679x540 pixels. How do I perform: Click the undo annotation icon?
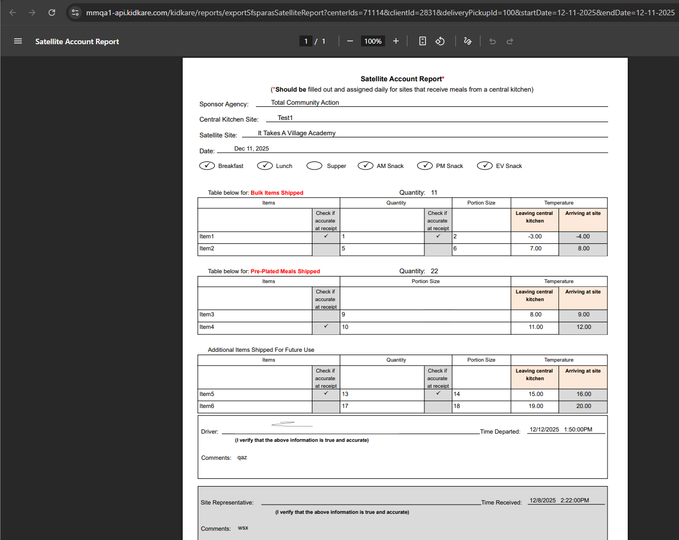pos(492,41)
